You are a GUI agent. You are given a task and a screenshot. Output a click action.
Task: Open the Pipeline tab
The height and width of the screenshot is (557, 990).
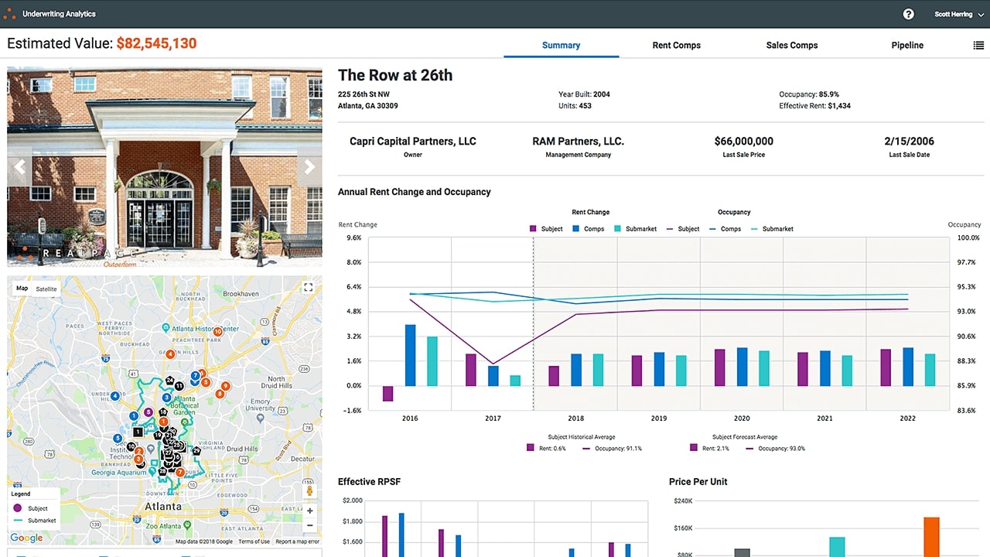coord(907,45)
